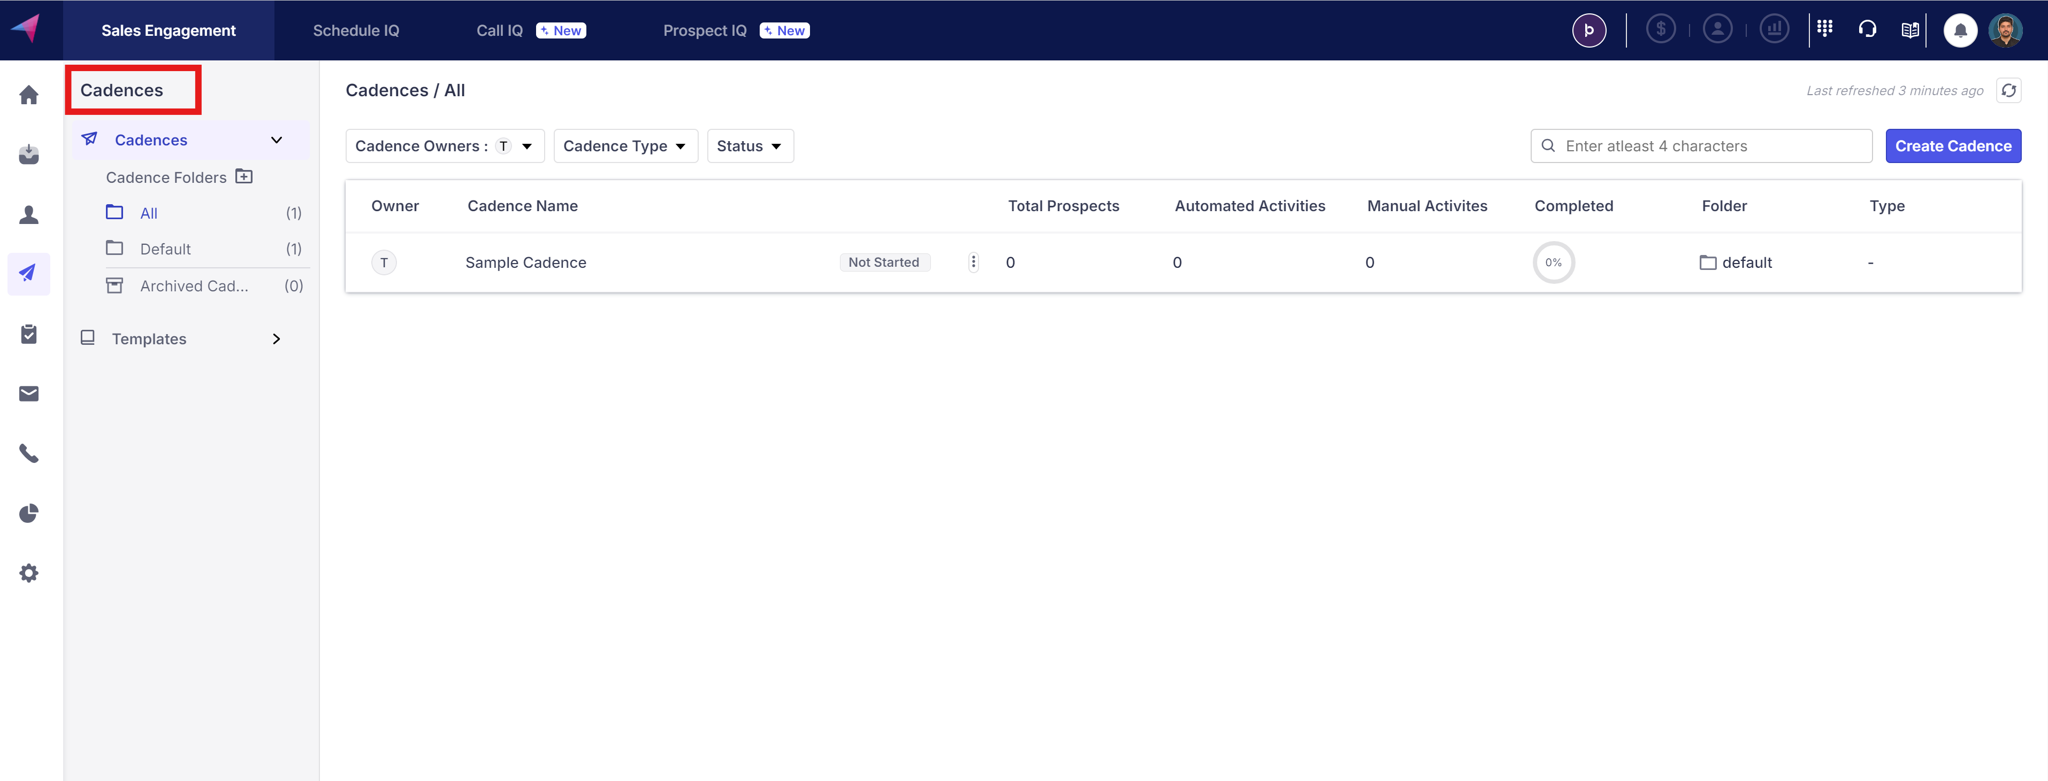2048x781 pixels.
Task: Click the headset support icon
Action: [x=1867, y=30]
